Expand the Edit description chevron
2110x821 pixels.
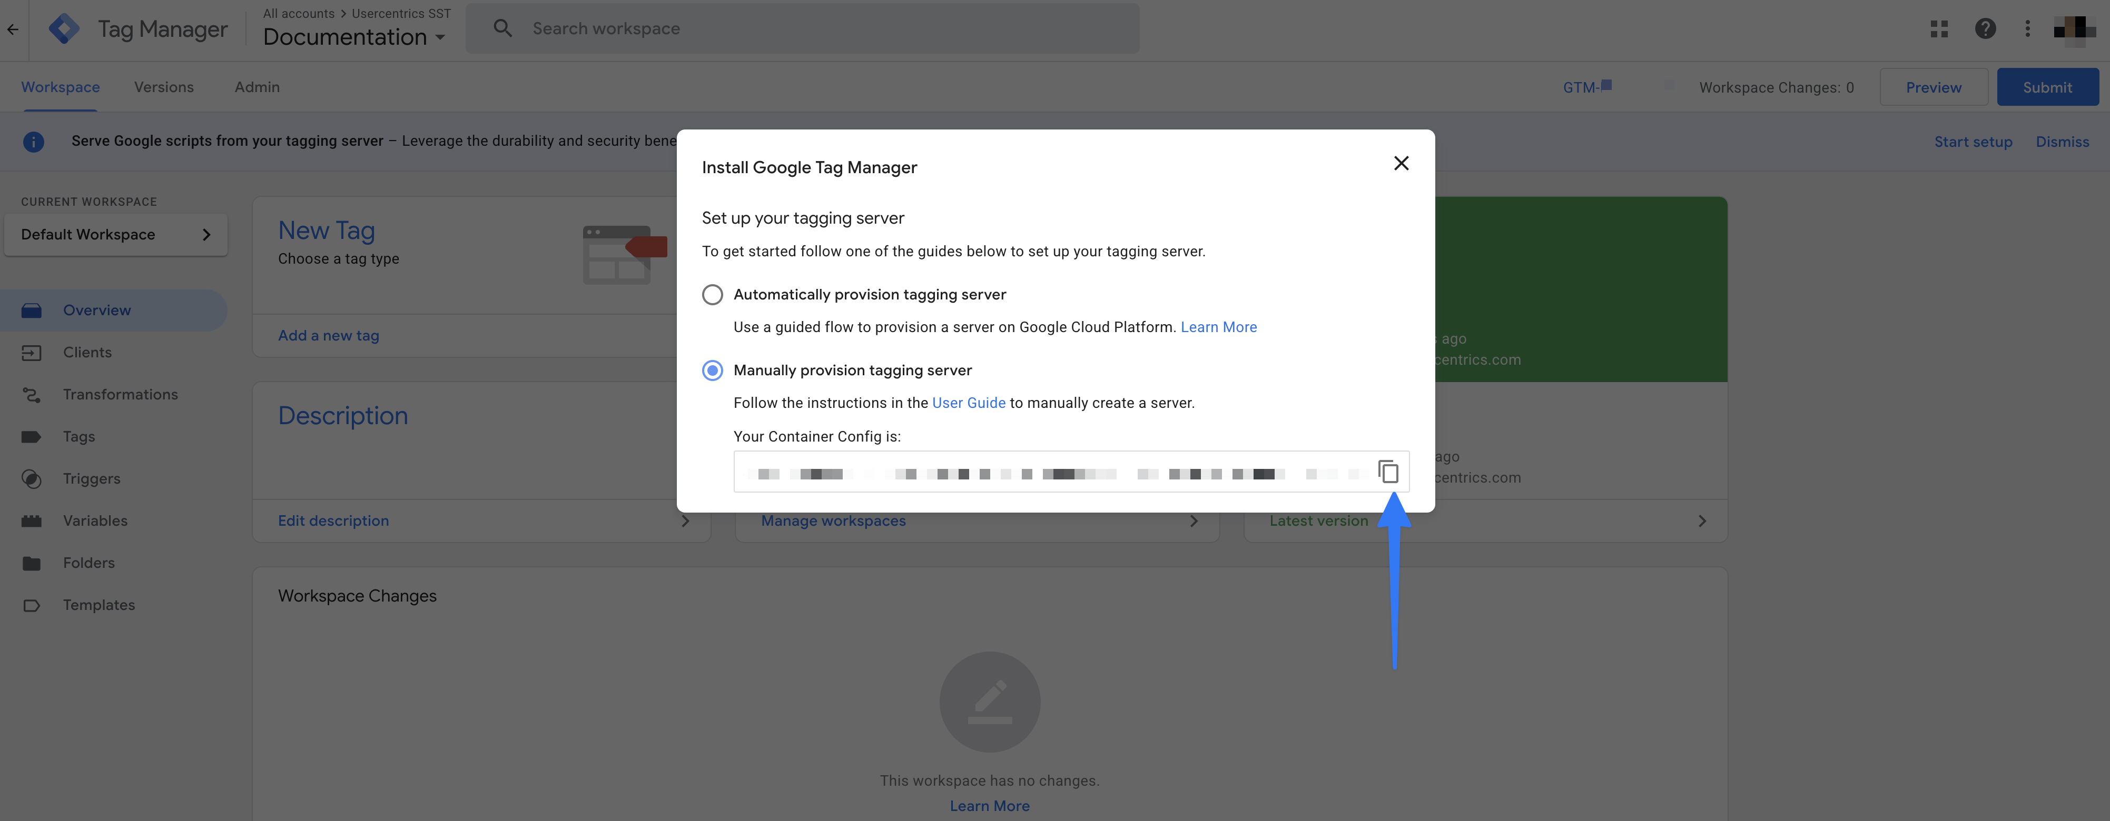[686, 520]
